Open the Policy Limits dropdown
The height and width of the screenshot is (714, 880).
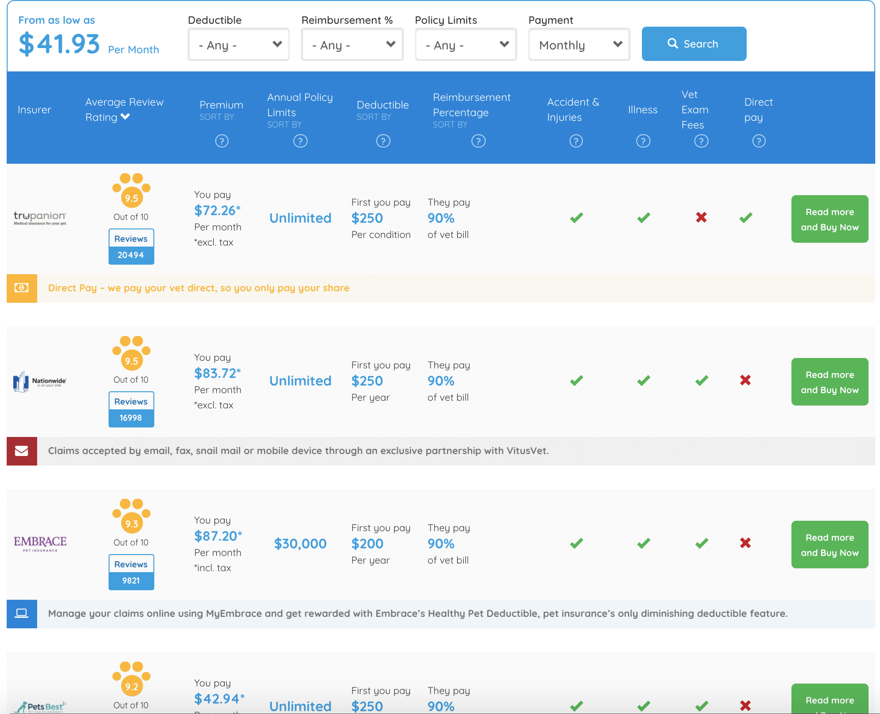(x=466, y=45)
